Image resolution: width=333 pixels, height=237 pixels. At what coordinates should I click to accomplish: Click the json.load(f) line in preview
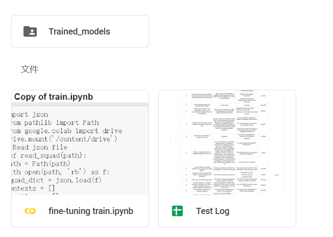[x=56, y=180]
